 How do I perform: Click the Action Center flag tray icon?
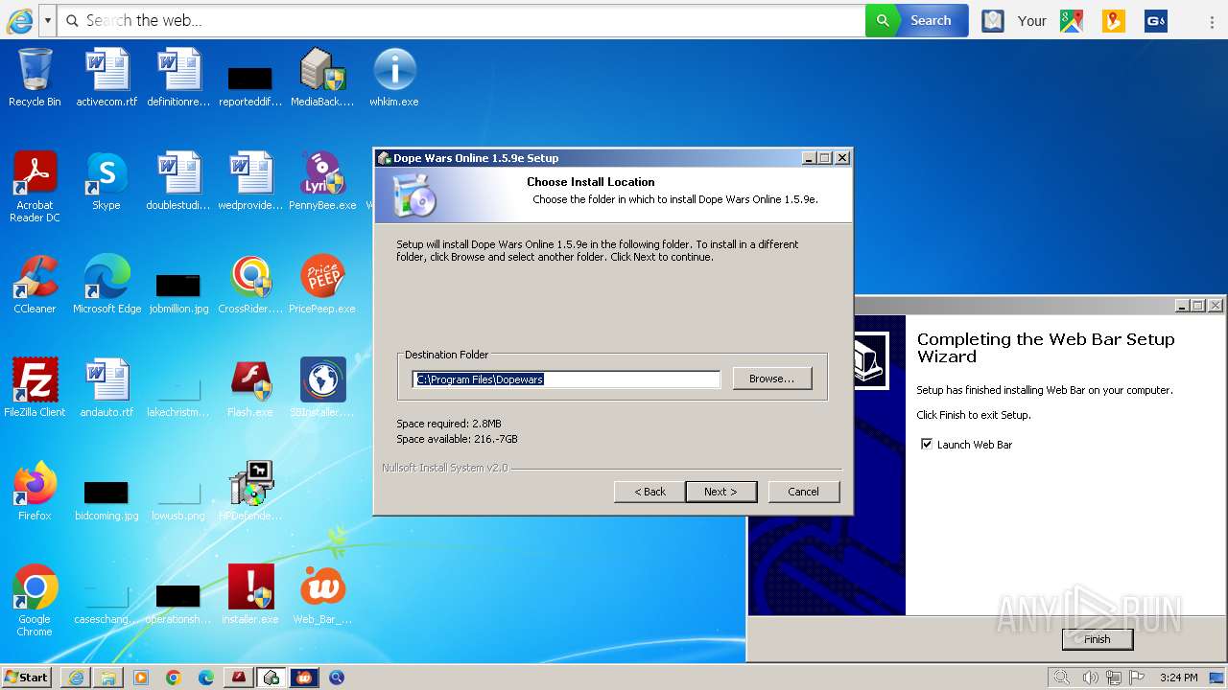pyautogui.click(x=1137, y=678)
